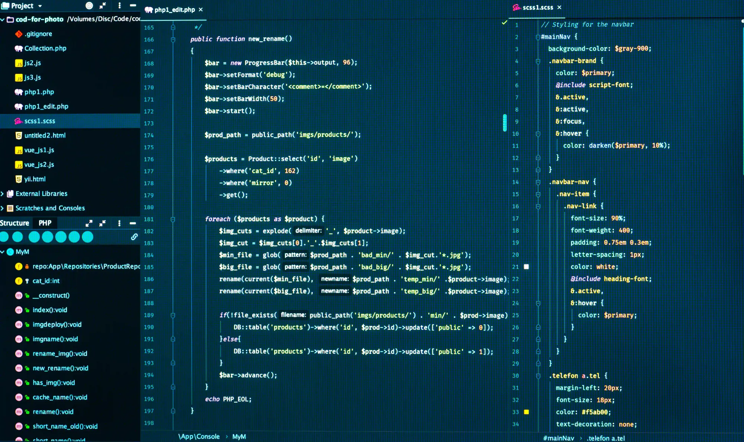Click Expand All in Structure panel
This screenshot has height=442, width=744.
tap(89, 223)
